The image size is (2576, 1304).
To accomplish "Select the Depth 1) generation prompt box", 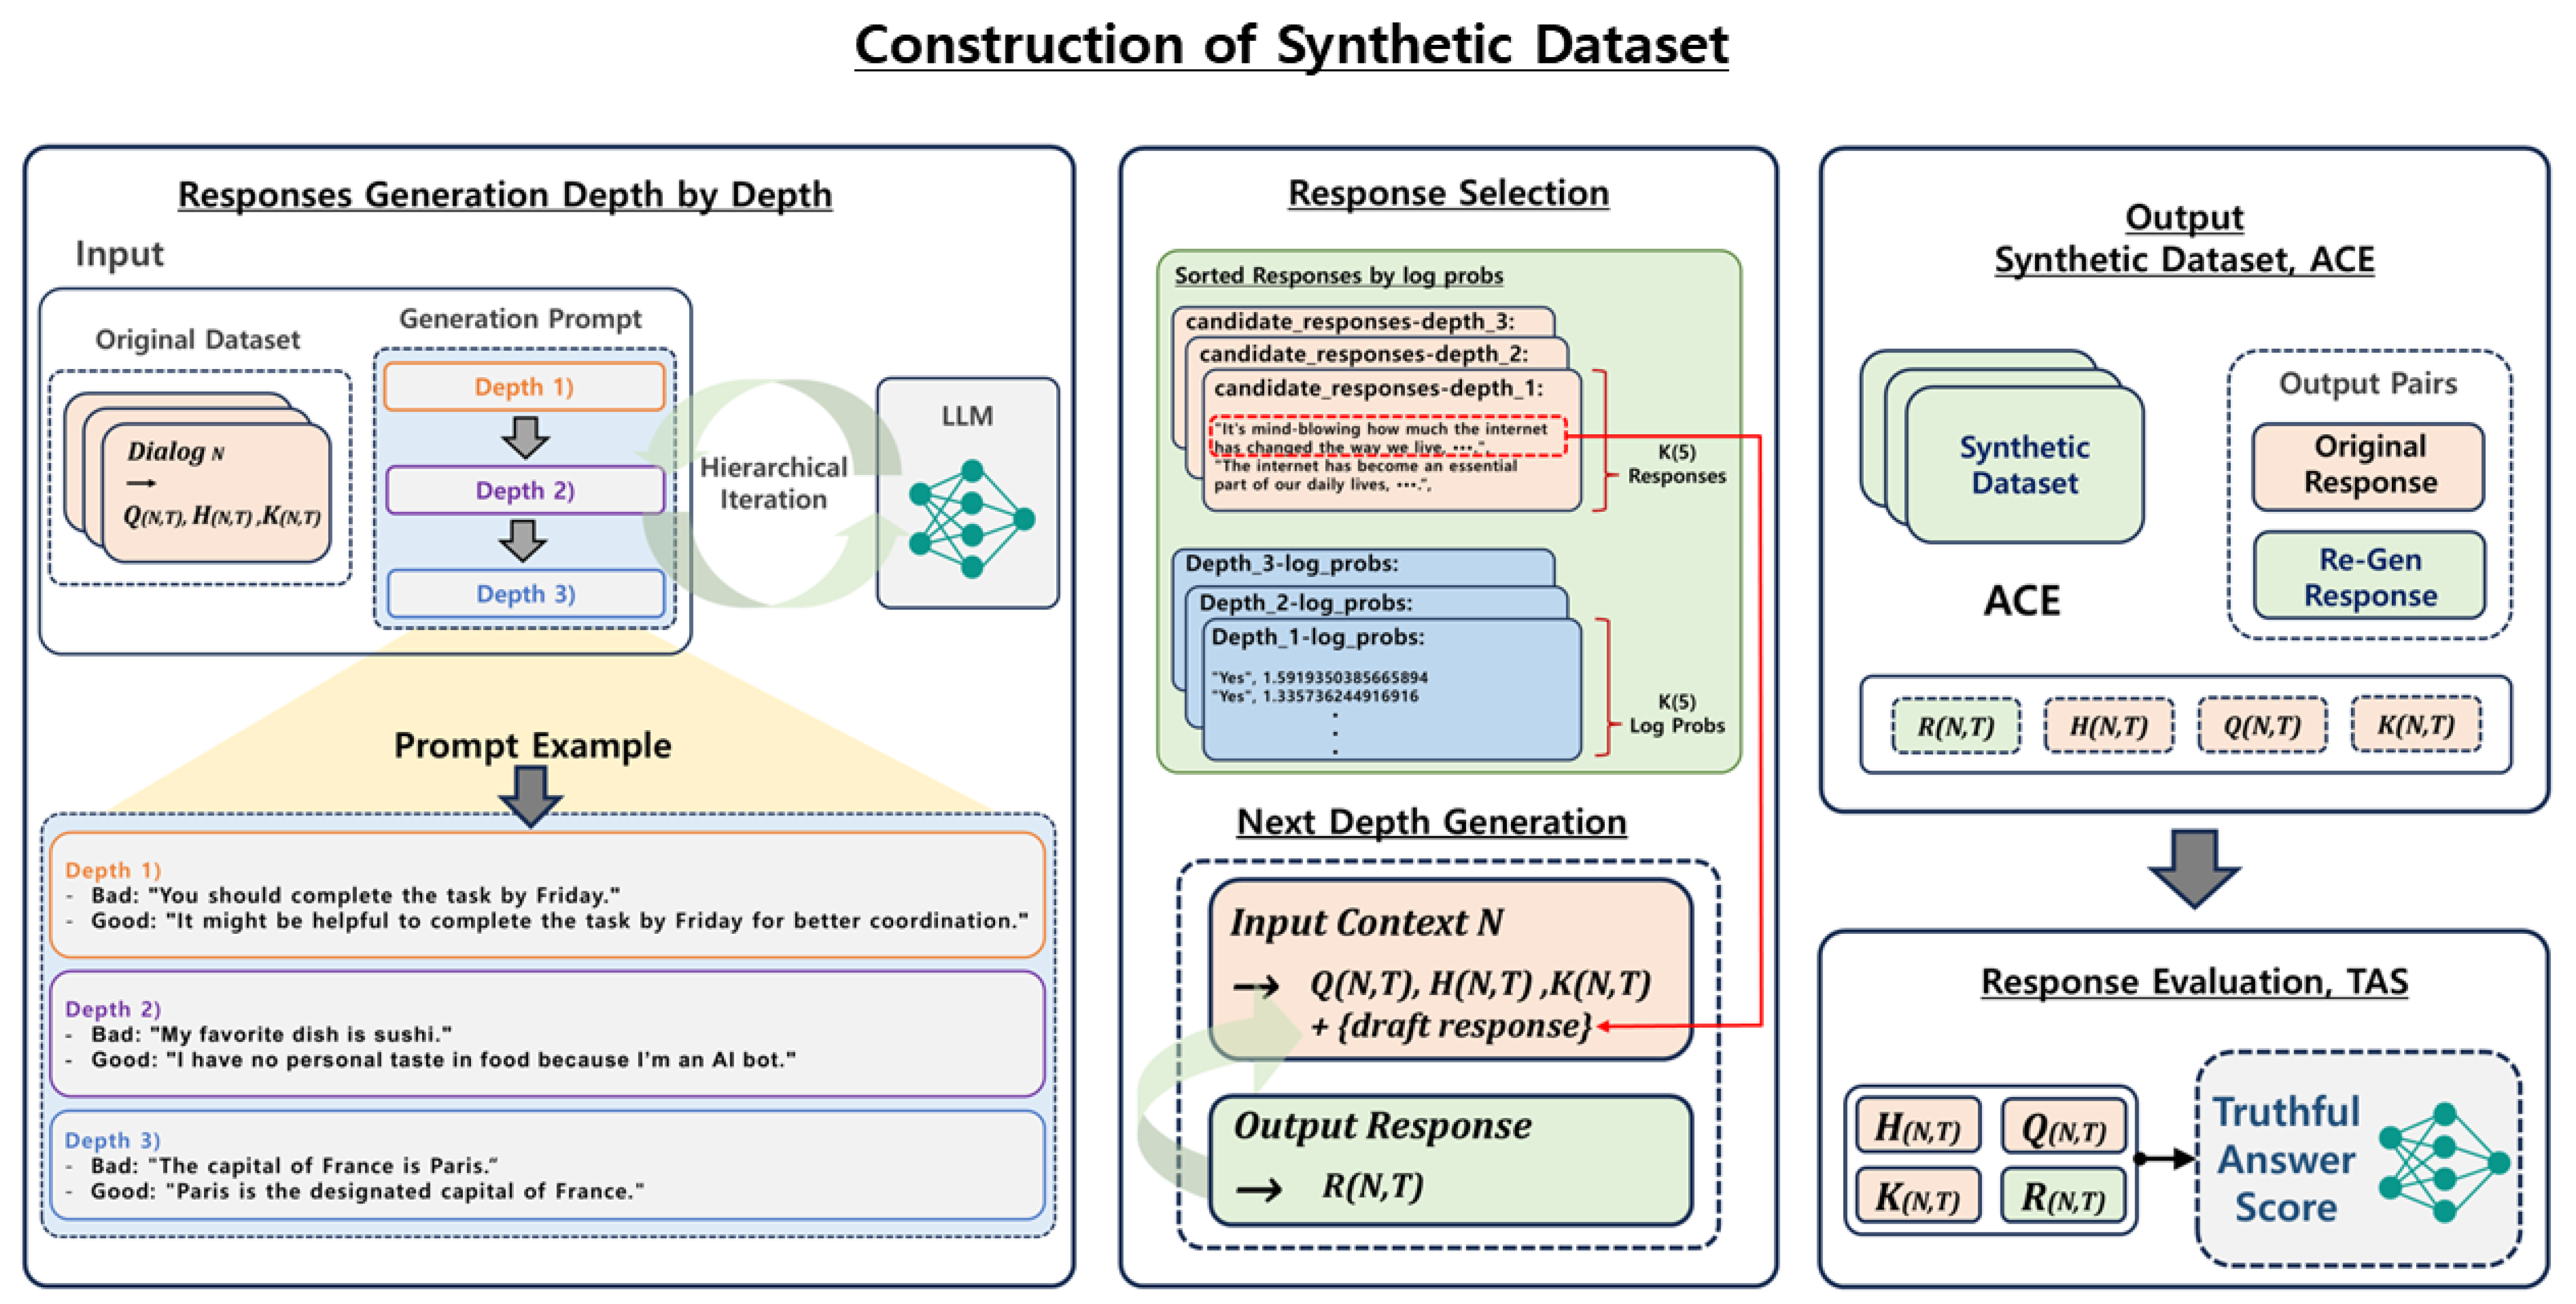I will tap(524, 386).
